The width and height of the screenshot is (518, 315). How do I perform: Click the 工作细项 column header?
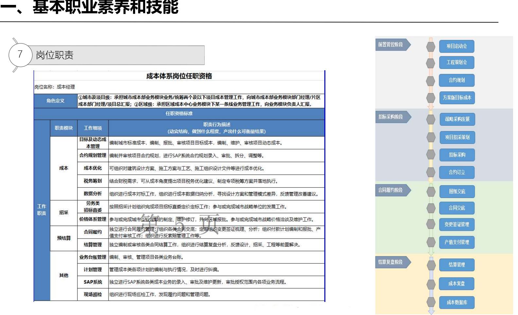click(93, 128)
